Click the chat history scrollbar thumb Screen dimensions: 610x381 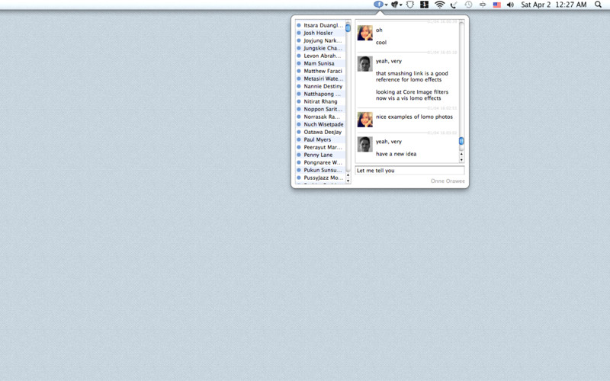[x=461, y=141]
